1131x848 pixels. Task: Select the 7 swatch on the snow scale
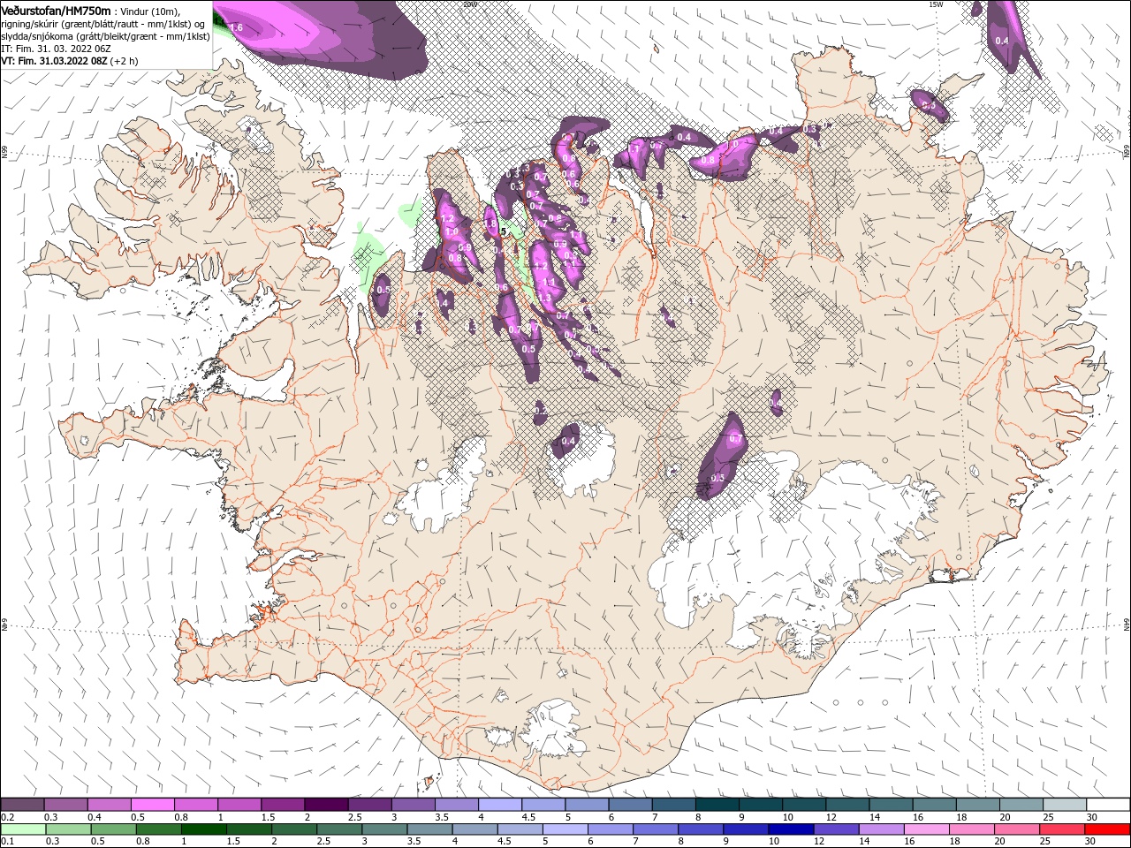coord(675,804)
